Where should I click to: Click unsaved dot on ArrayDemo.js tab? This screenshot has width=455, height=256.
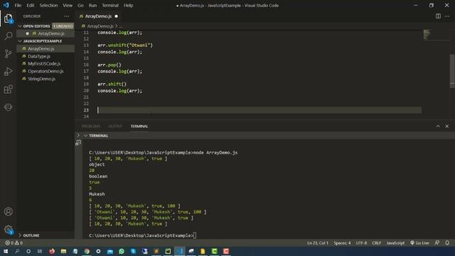pos(117,16)
